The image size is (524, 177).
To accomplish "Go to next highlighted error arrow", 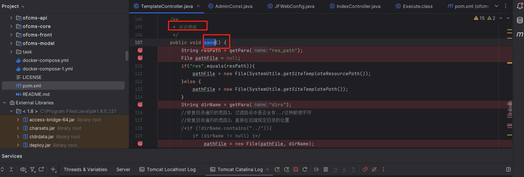I will [x=508, y=18].
